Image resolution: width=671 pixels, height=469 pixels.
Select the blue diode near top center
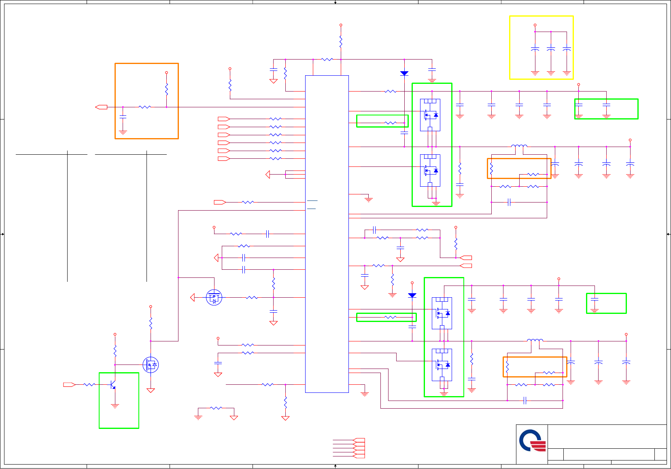click(404, 73)
